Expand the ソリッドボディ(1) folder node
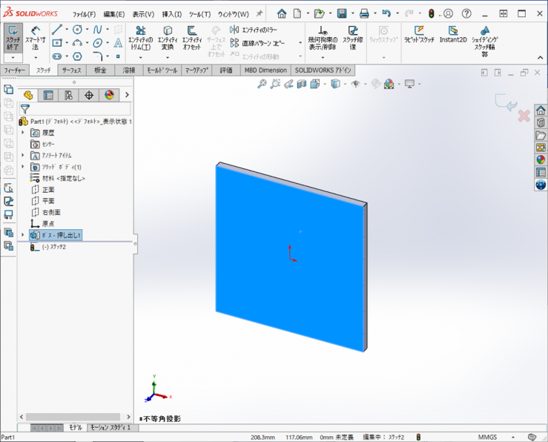Viewport: 548px width, 442px height. (x=23, y=167)
